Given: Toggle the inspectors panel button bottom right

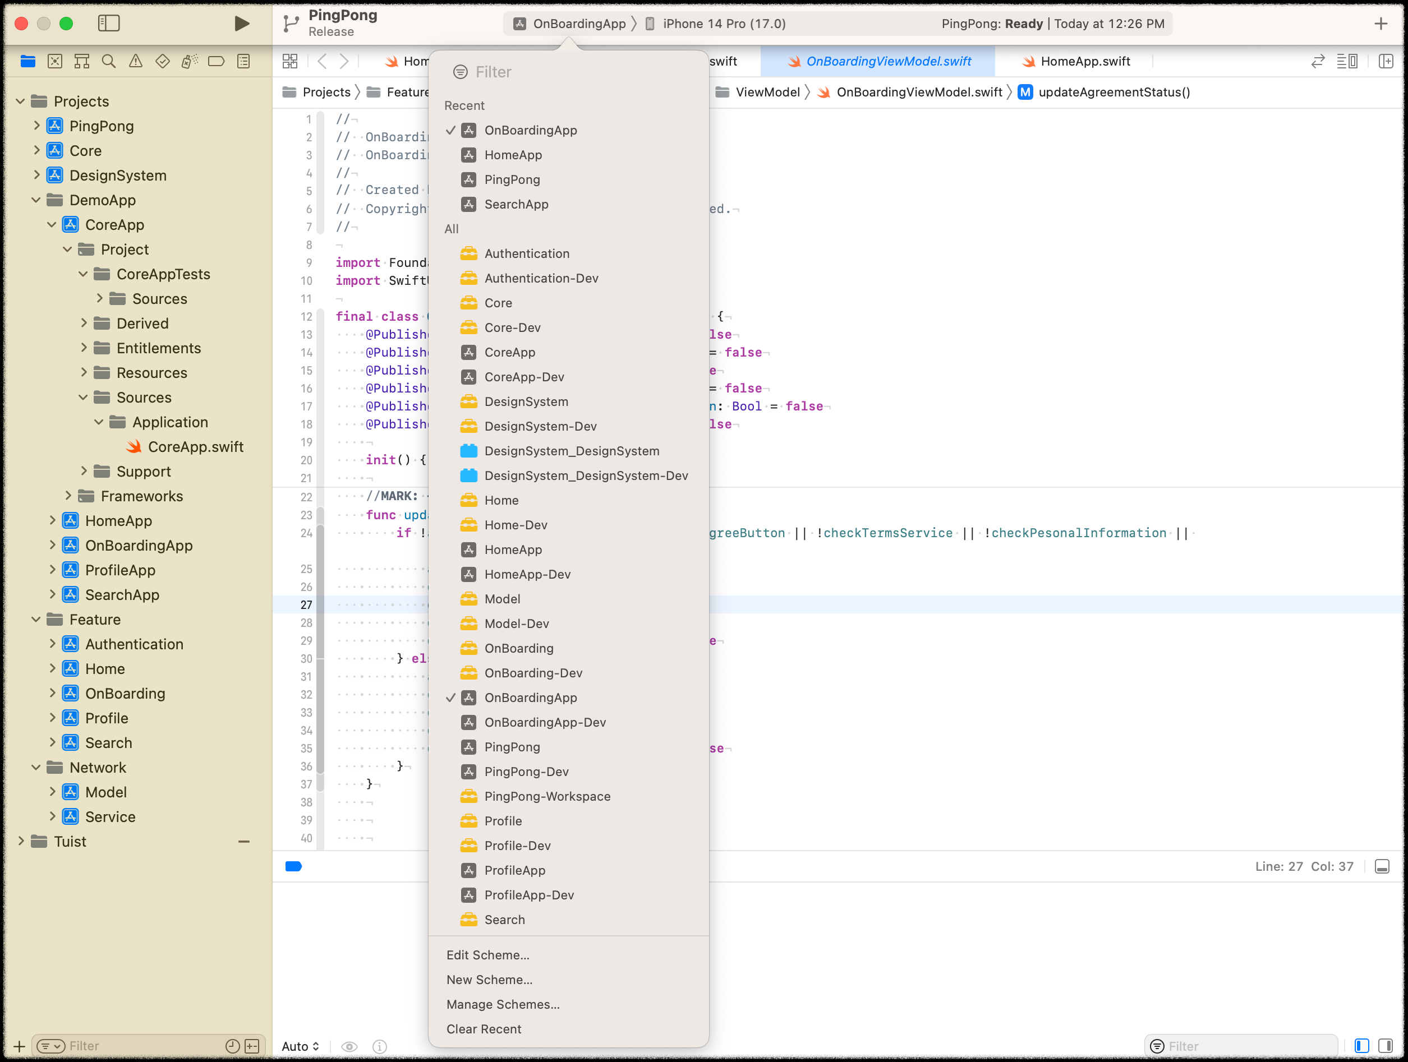Looking at the screenshot, I should [x=1385, y=1046].
